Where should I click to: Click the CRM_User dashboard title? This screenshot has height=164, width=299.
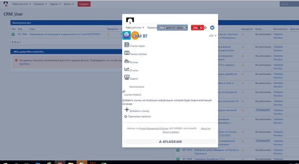pos(13,14)
